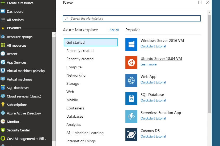This screenshot has width=220, height=146.
Task: Click the Windows Server 2016 VM icon
Action: (x=131, y=45)
